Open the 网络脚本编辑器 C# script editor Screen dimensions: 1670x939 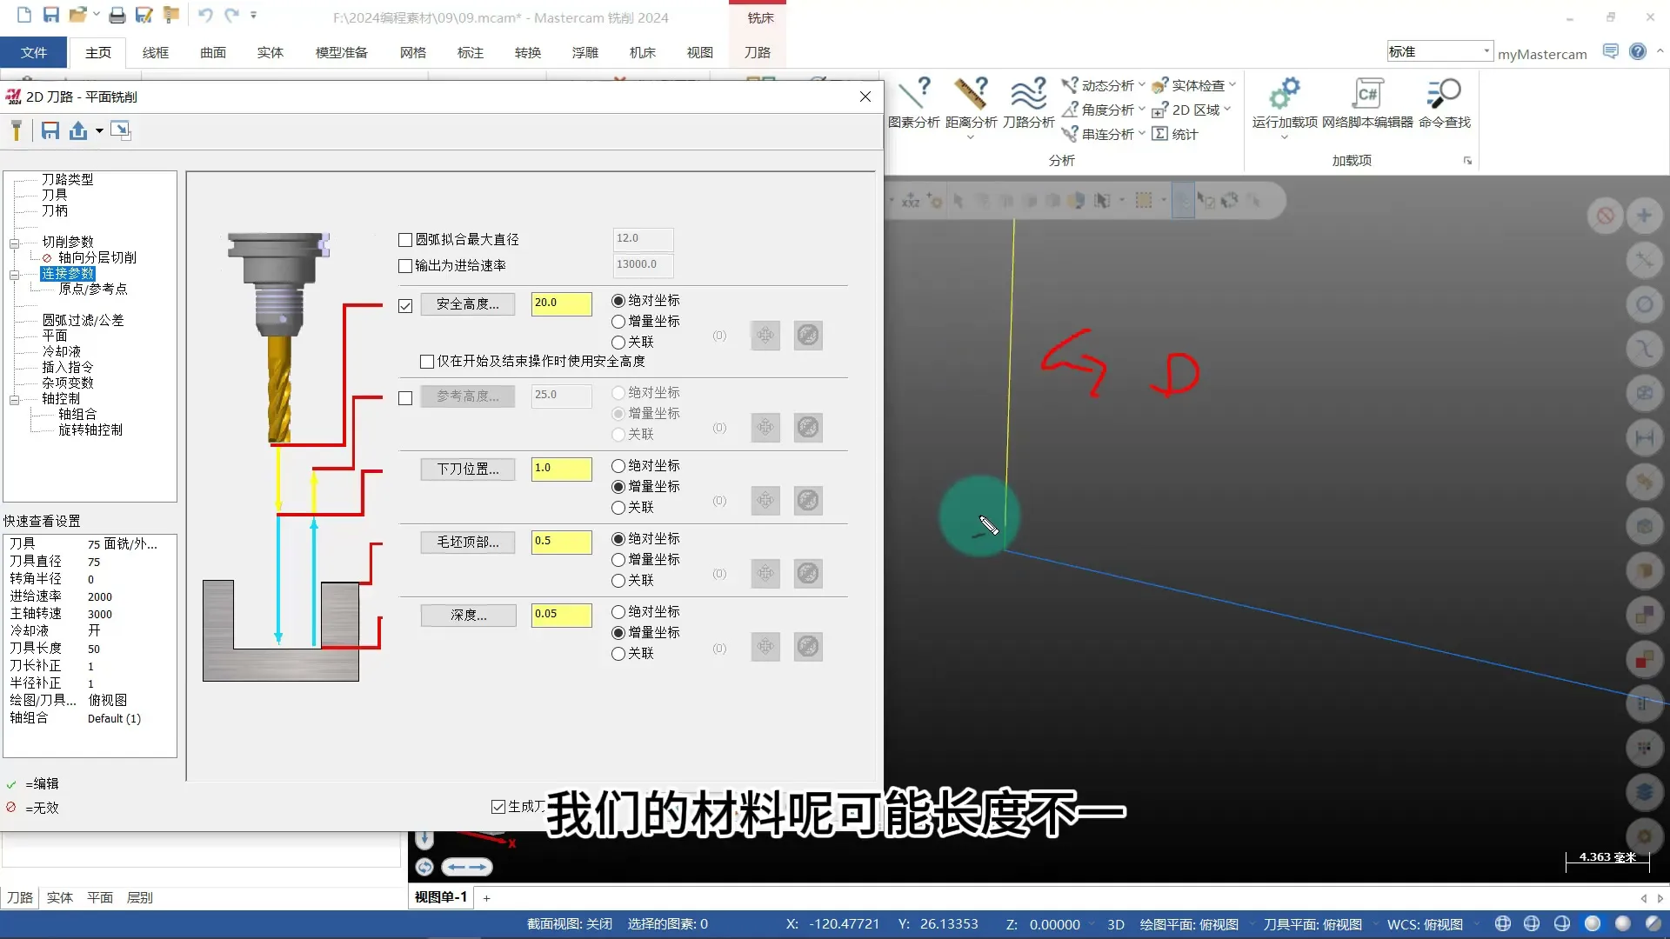(x=1366, y=104)
